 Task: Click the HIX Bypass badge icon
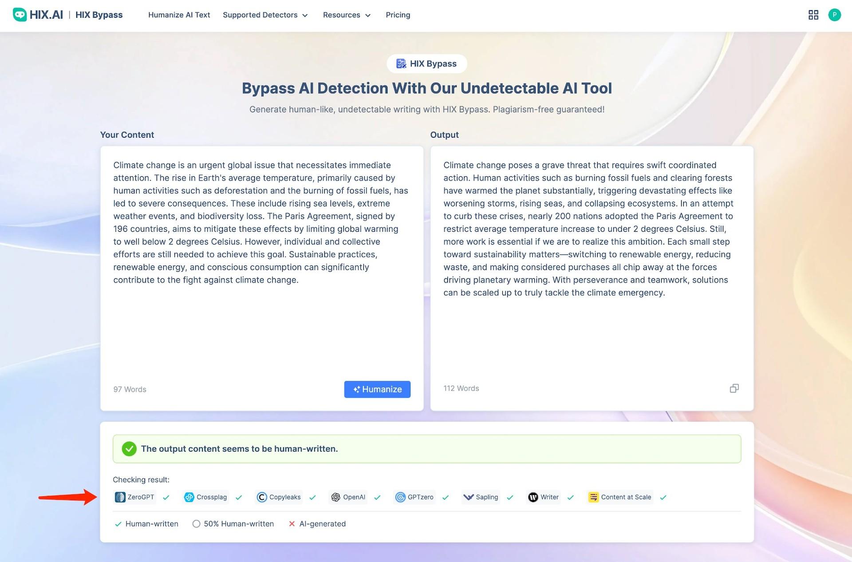401,63
